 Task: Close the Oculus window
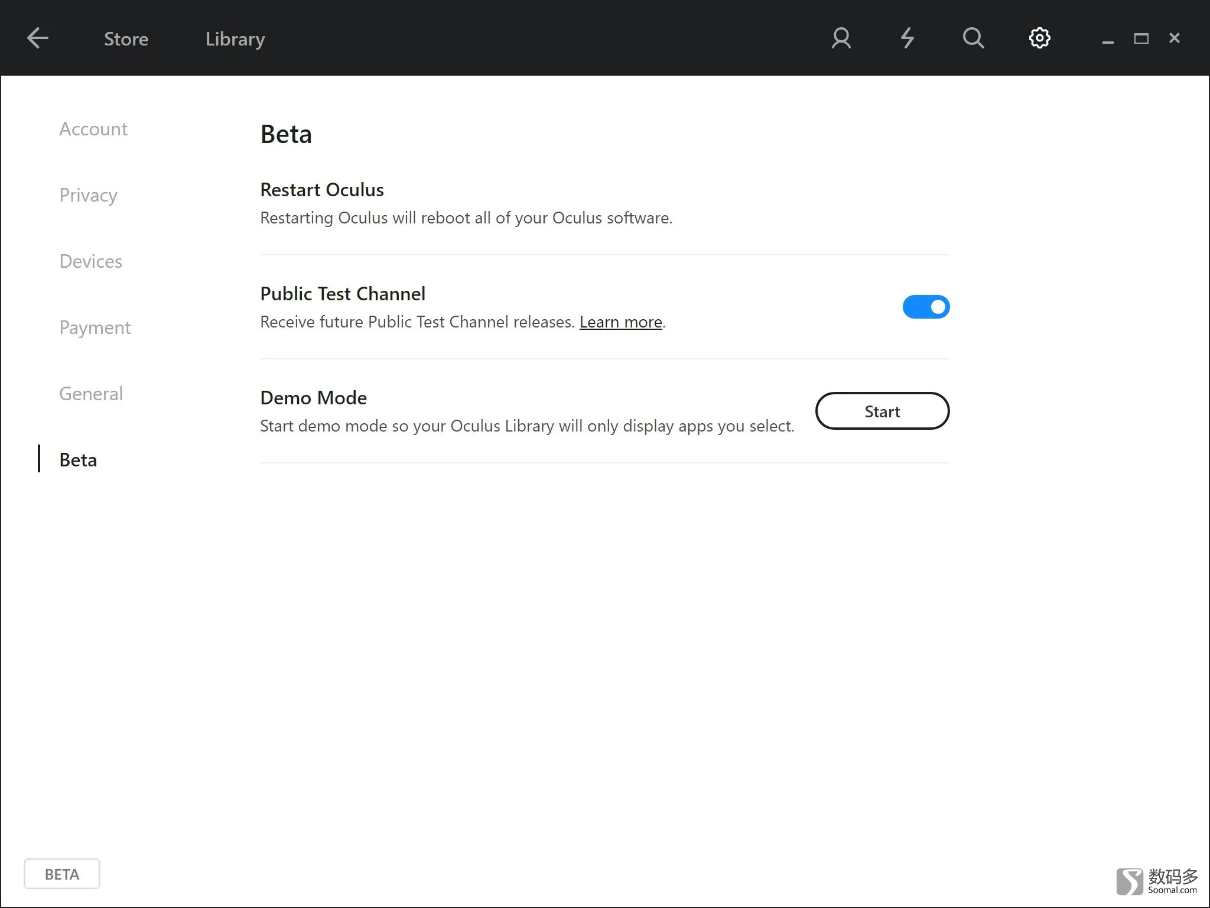coord(1175,38)
